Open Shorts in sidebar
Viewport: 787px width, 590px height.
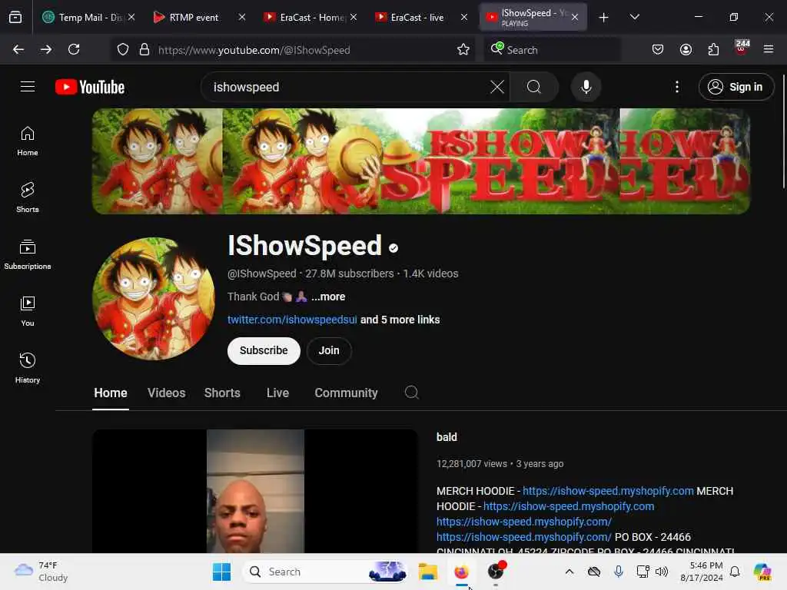28,197
